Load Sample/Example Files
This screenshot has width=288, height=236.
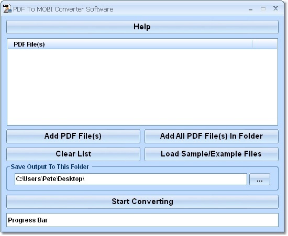212,154
